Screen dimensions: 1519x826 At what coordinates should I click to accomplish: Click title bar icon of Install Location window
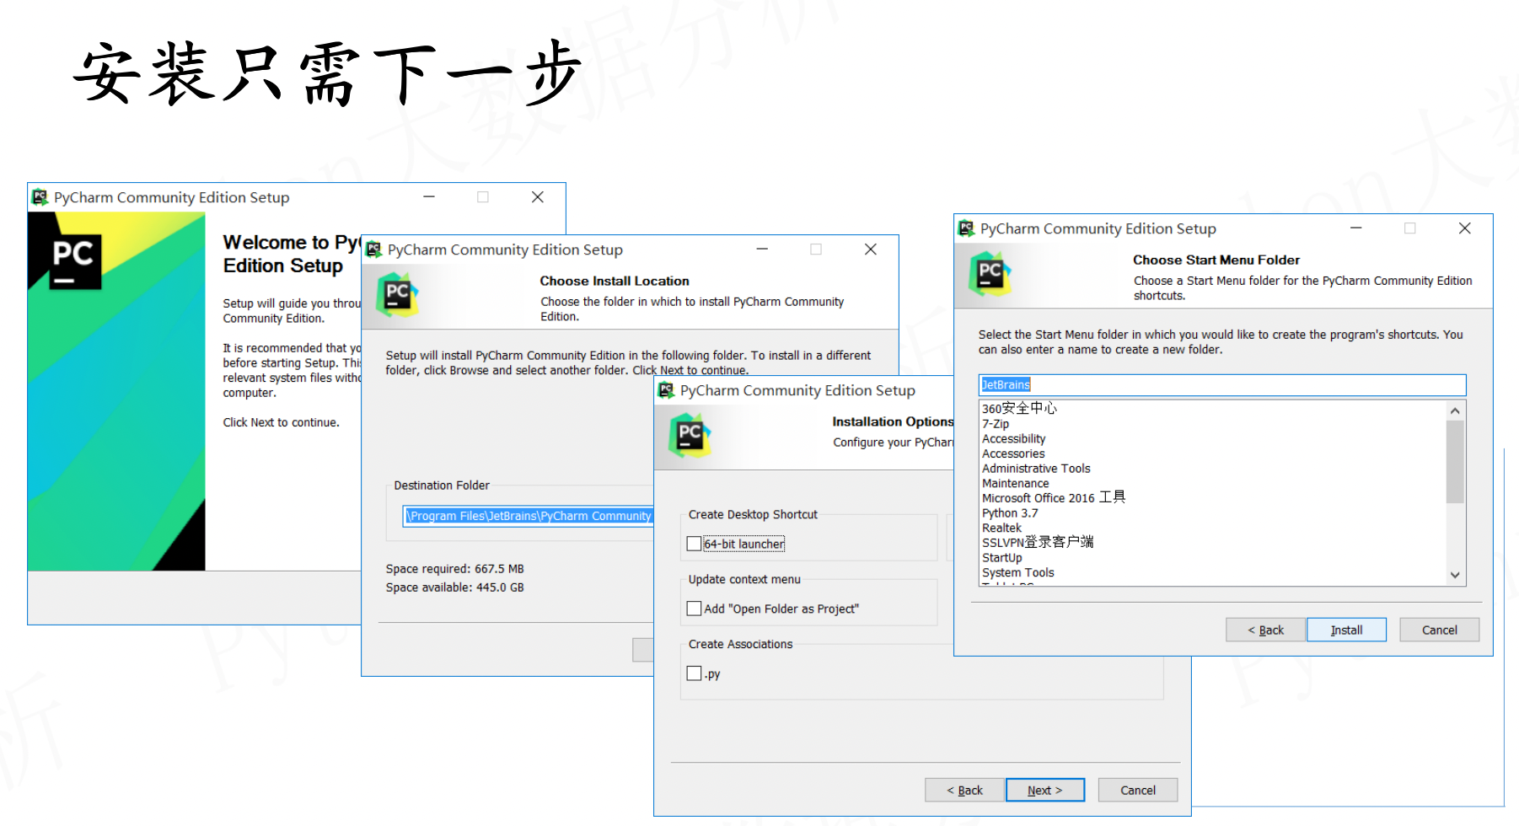373,249
